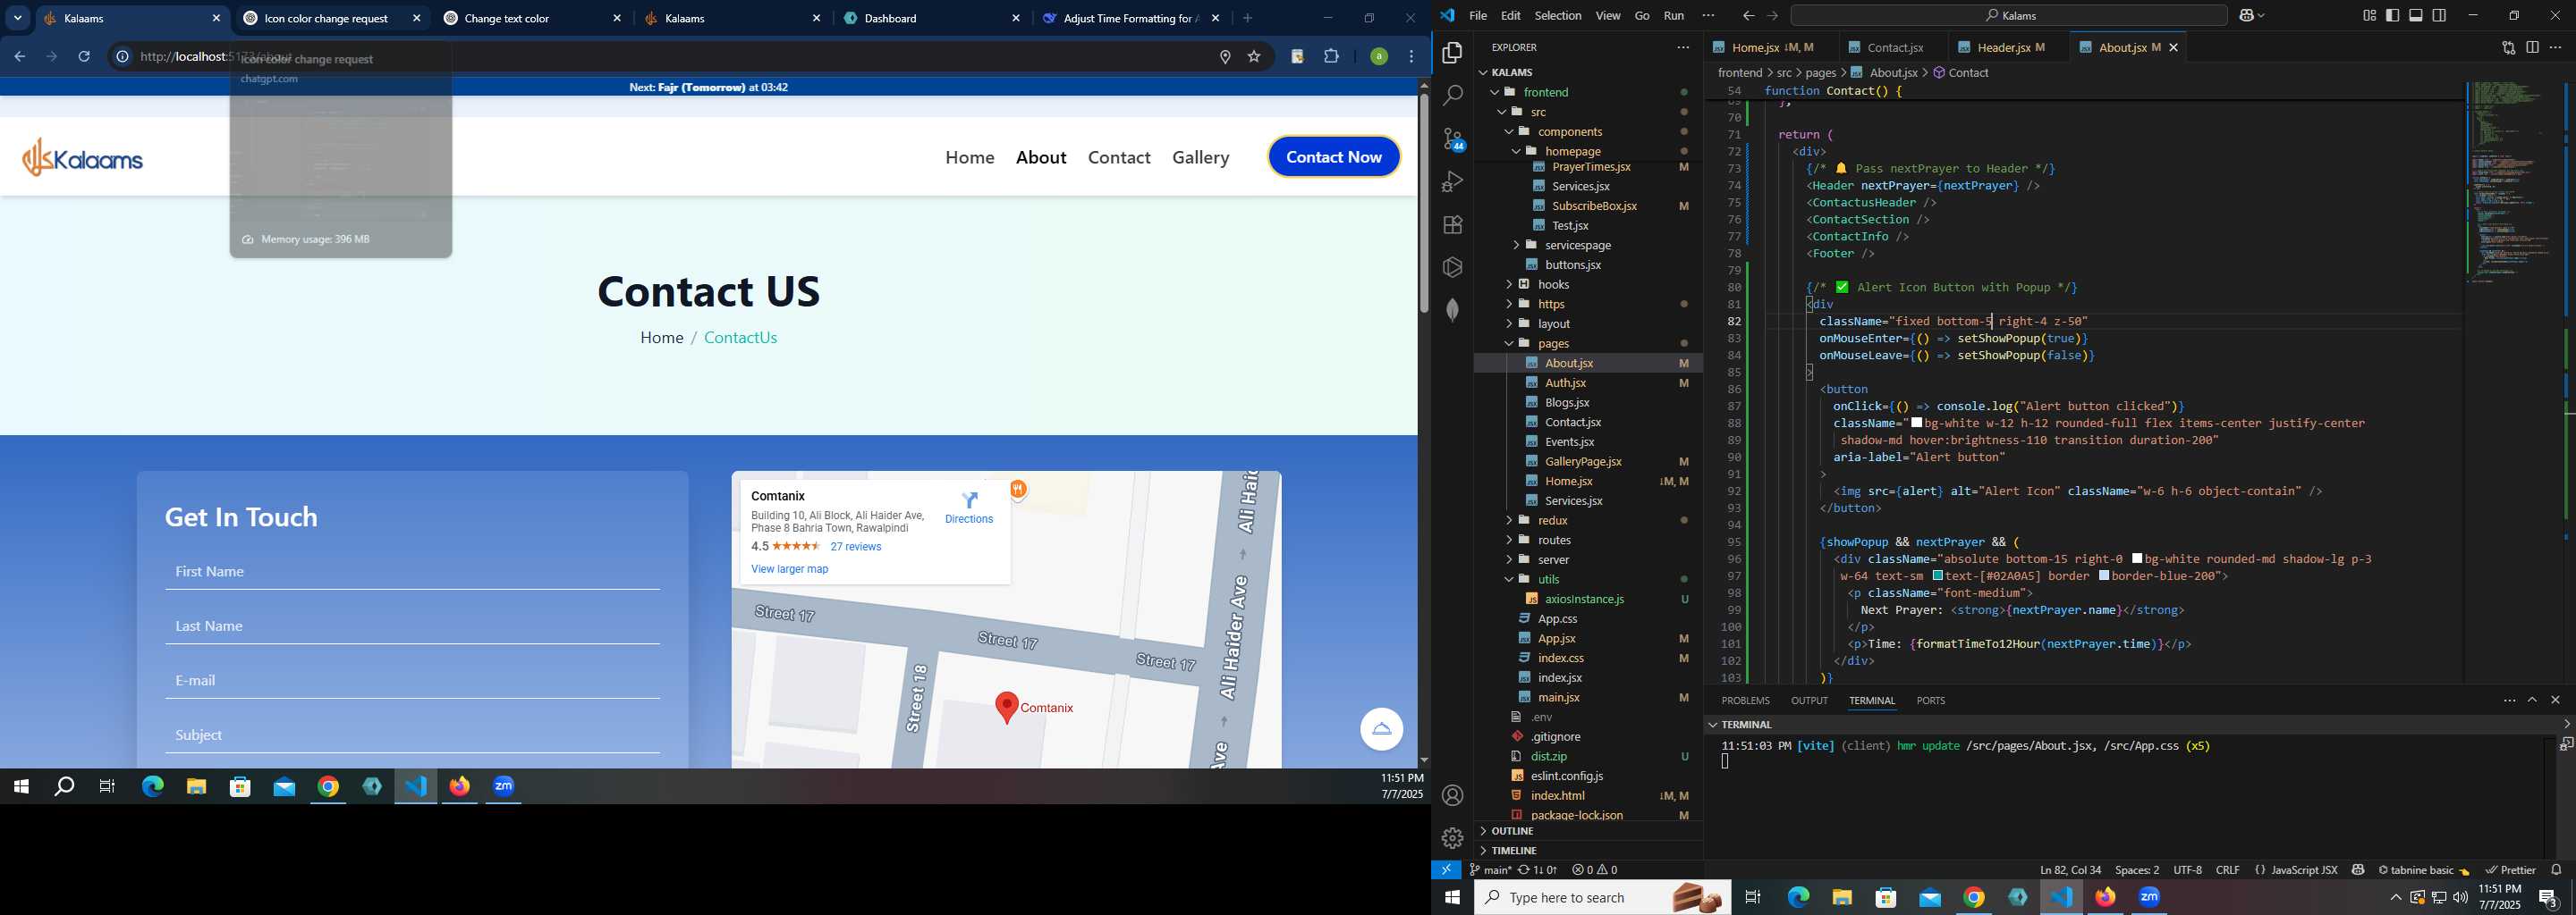This screenshot has height=915, width=2576.
Task: Click the location pin icon in address bar
Action: coord(1225,57)
